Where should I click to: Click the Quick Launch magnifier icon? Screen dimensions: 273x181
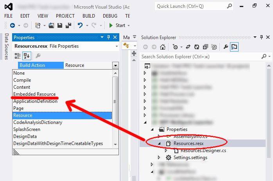click(230, 6)
